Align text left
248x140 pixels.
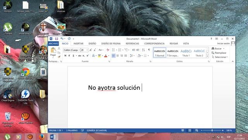tap(114, 56)
